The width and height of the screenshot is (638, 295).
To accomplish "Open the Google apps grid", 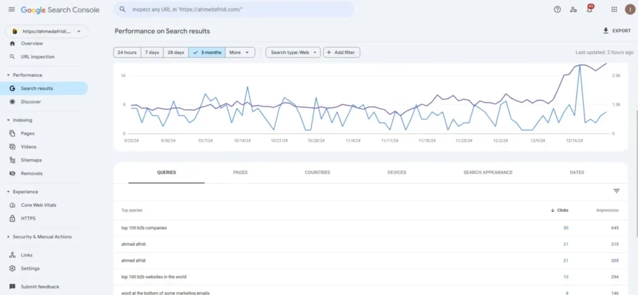I will pos(614,9).
